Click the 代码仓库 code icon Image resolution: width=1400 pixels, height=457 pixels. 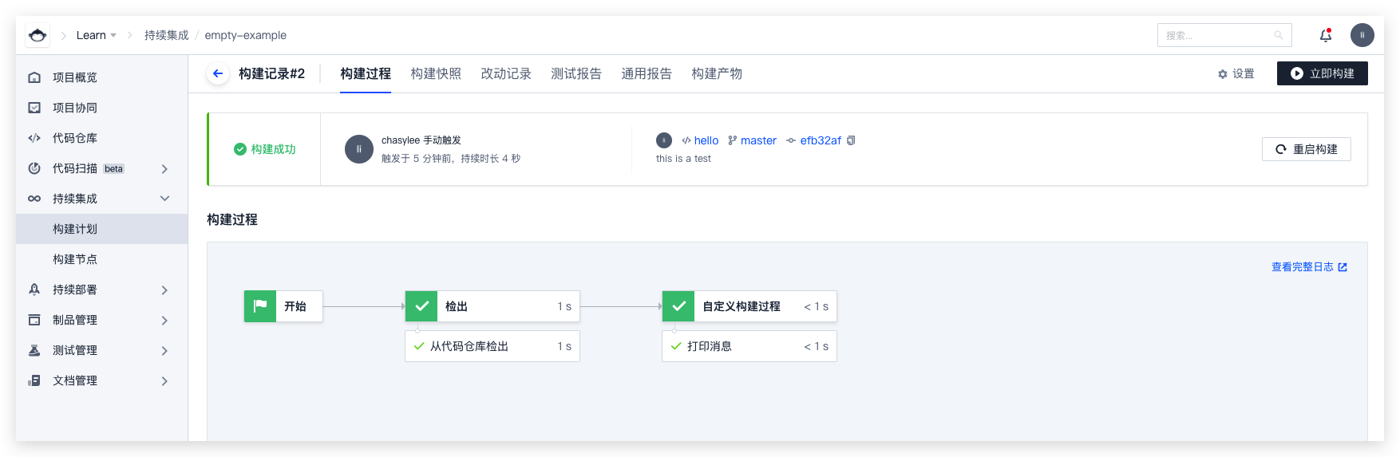point(34,138)
